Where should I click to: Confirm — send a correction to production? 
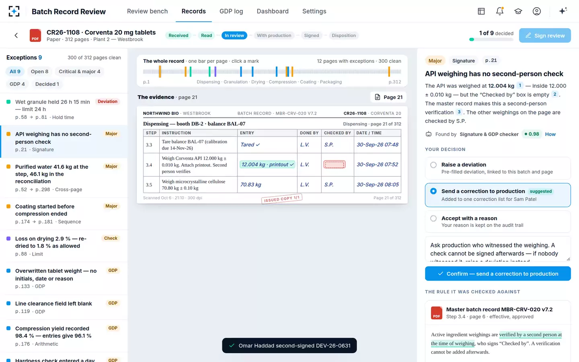point(498,274)
